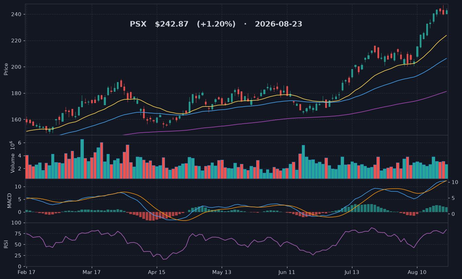
Task: Click the Apr 15 date label
Action: coord(157,272)
